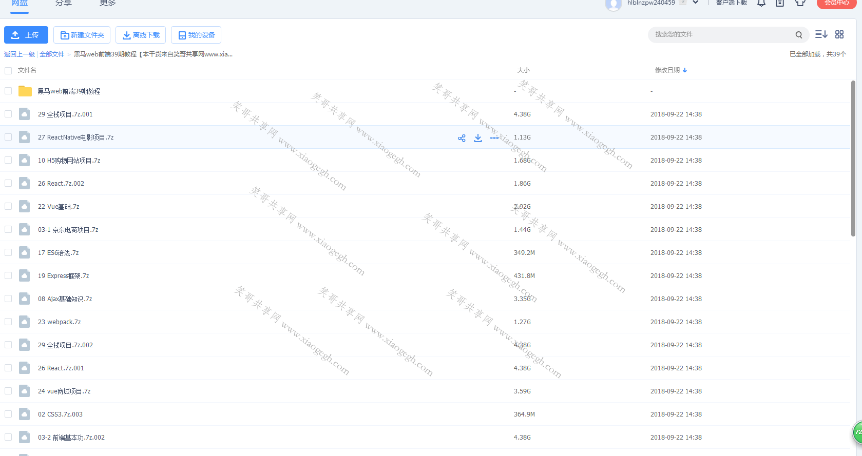The image size is (862, 456).
Task: Download the 27 ReactNative file
Action: 478,138
